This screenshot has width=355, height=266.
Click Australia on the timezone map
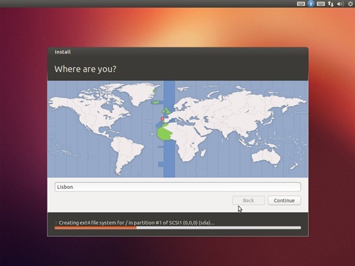(266, 156)
